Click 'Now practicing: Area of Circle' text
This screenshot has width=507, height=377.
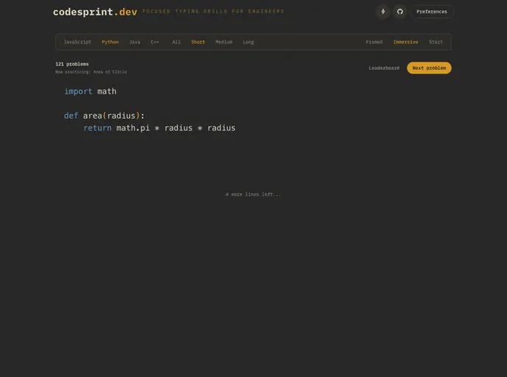(91, 72)
